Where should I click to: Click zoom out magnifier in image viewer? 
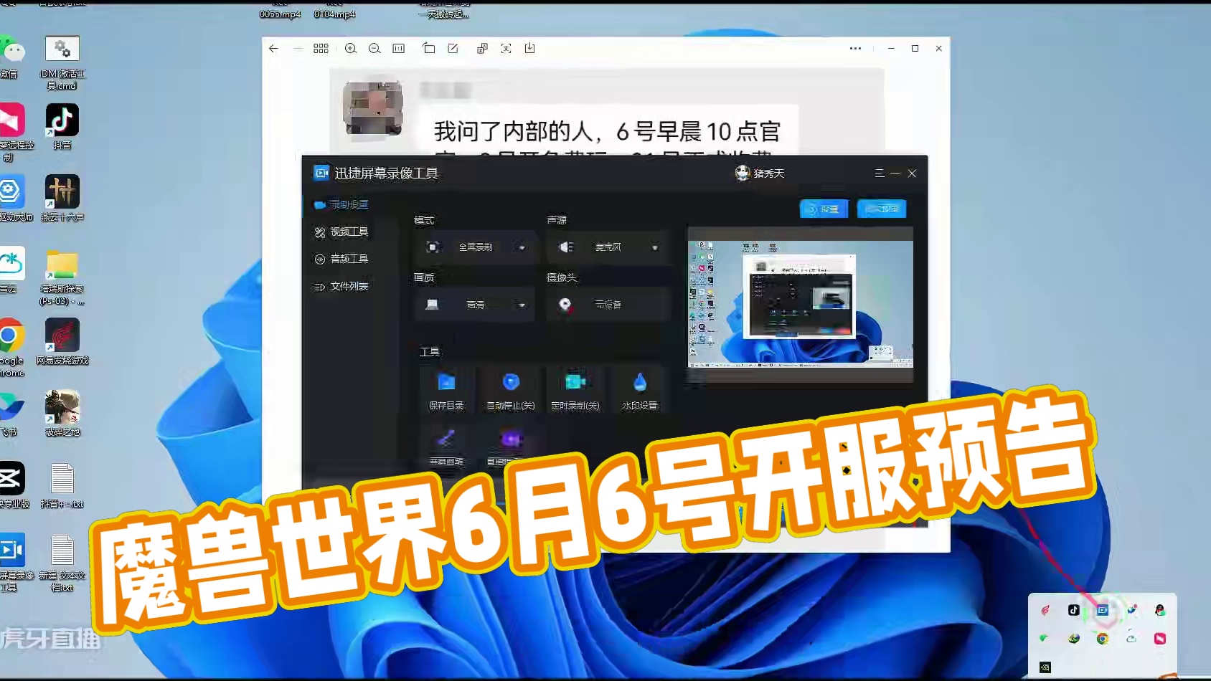click(374, 49)
